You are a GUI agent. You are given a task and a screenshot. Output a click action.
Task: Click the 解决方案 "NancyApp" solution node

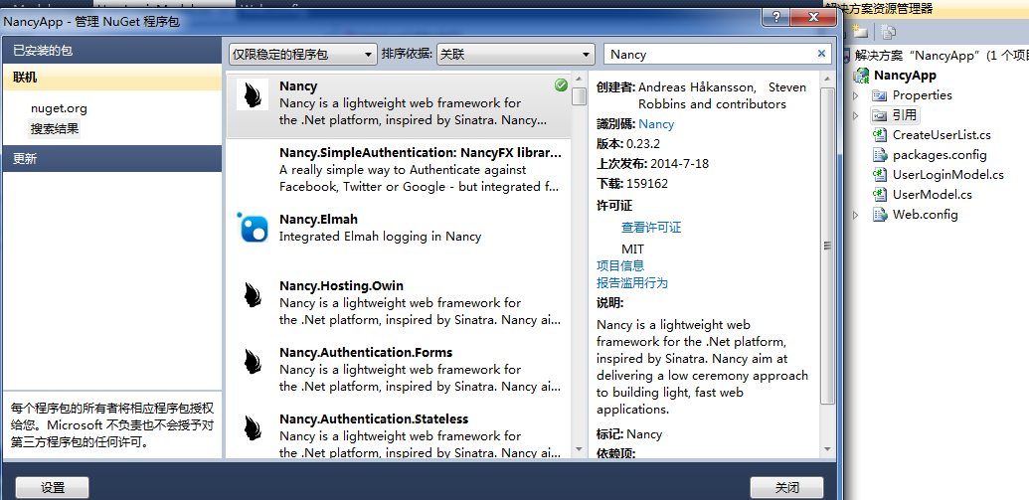942,55
